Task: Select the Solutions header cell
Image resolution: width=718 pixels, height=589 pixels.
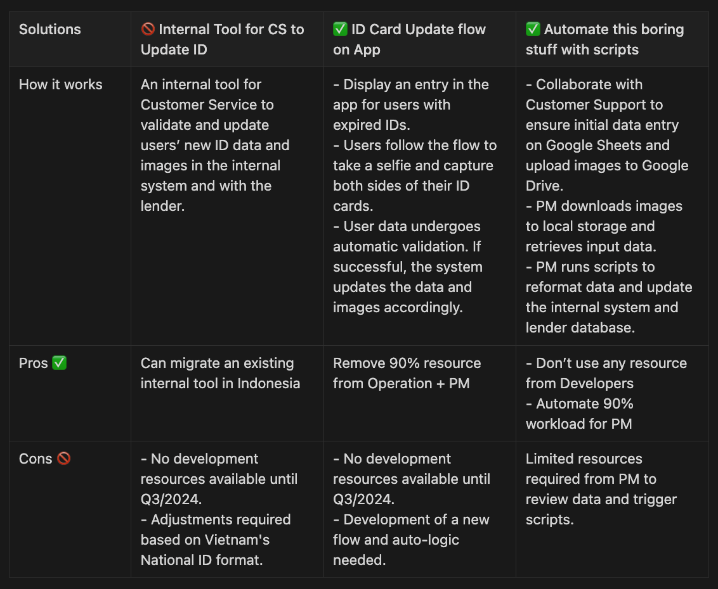Action: [70, 39]
